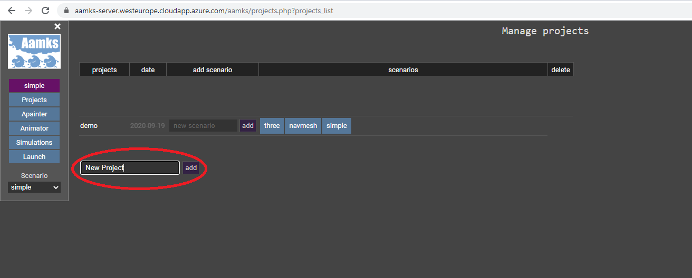The width and height of the screenshot is (692, 278).
Task: Click the padlock site security icon
Action: coord(66,11)
